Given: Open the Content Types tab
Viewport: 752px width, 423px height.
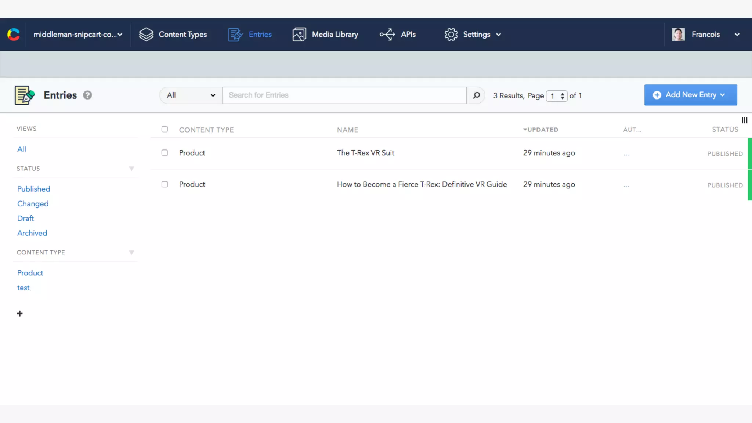Looking at the screenshot, I should click(x=173, y=35).
